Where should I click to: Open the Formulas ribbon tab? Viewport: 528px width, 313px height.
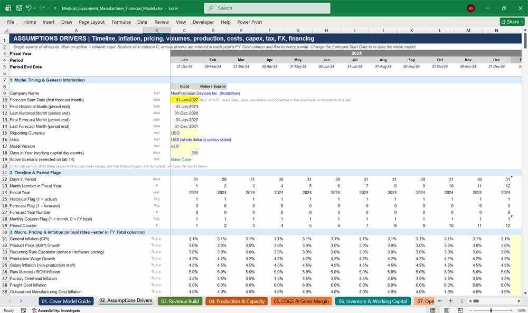click(121, 22)
